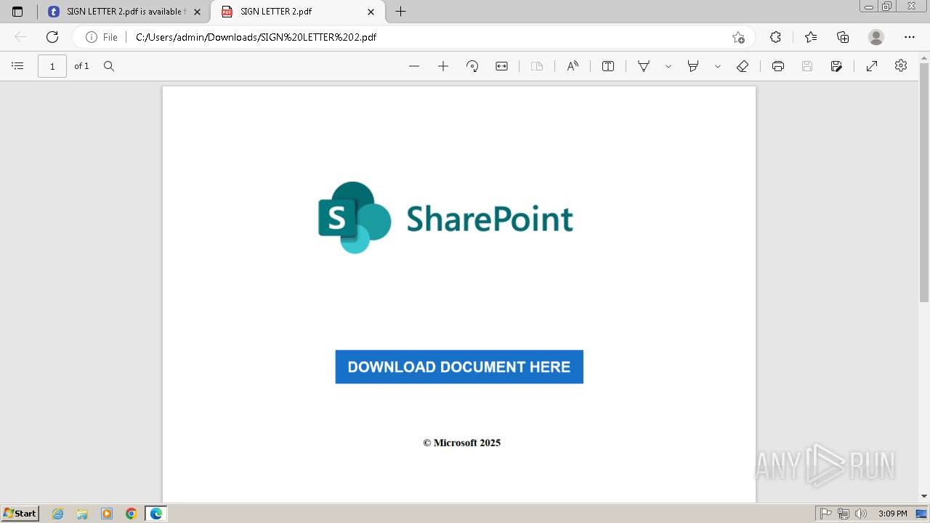Click the Save icon in PDF toolbar
The image size is (930, 523).
tap(807, 66)
